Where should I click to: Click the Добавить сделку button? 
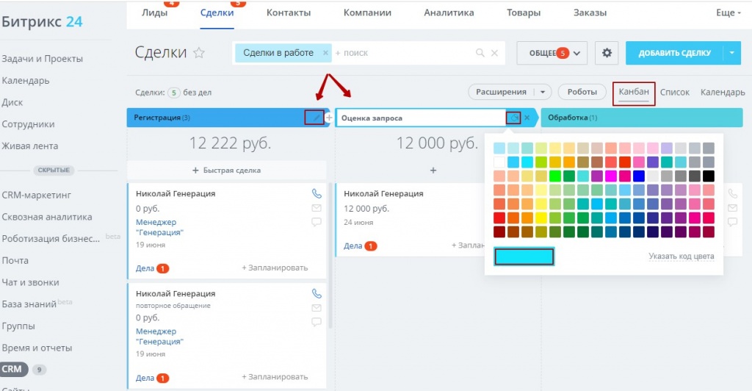(674, 53)
